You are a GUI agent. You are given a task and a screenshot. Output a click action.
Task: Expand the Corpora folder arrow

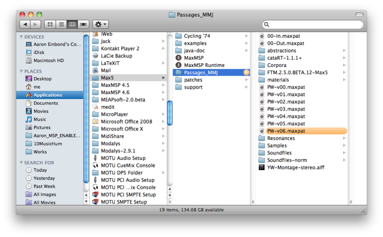click(x=344, y=65)
